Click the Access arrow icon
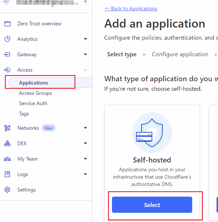Image resolution: width=218 pixels, height=222 pixels. coord(7,70)
